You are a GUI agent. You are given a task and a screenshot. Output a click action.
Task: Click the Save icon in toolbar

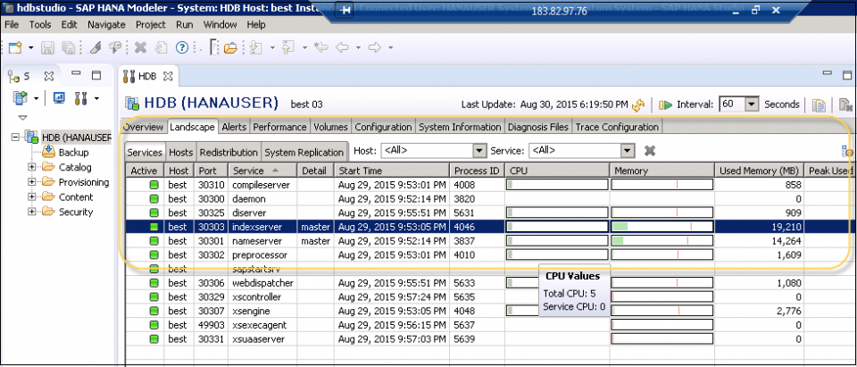coord(47,47)
